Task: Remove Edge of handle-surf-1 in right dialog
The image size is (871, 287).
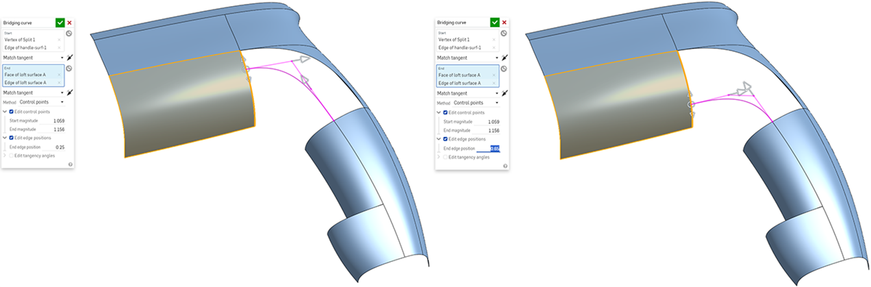Action: [494, 47]
